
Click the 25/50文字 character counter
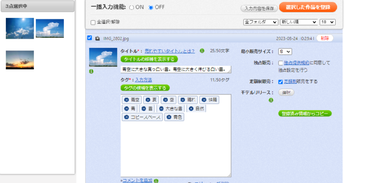pos(220,51)
